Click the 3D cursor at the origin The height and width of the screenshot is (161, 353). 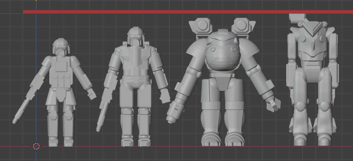[36, 146]
